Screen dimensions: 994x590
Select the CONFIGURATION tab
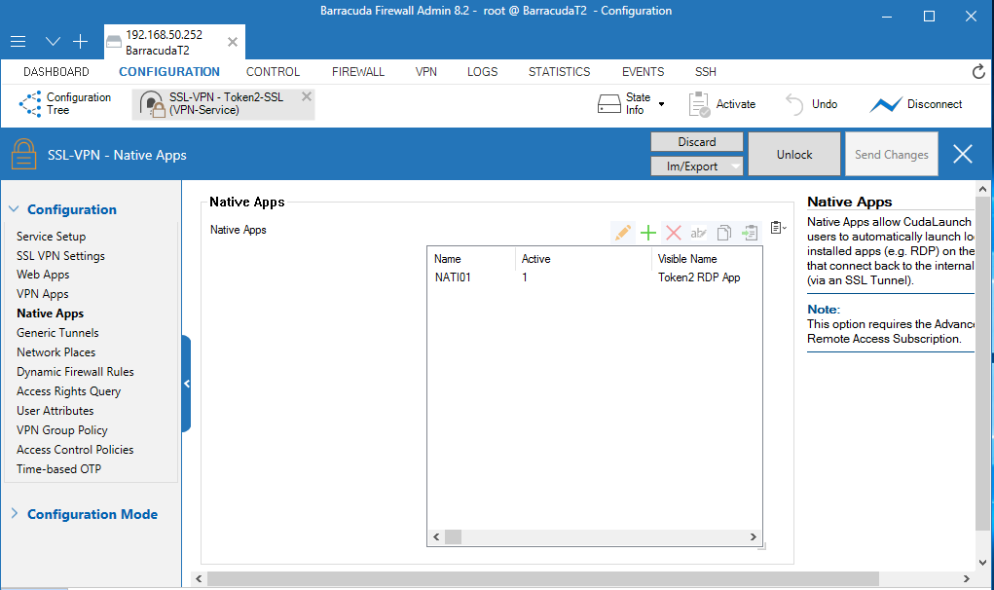tap(169, 72)
